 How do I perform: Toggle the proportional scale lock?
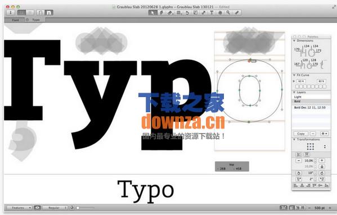pos(322,167)
